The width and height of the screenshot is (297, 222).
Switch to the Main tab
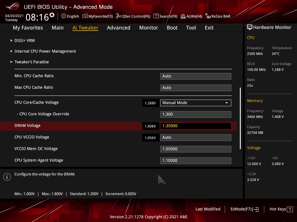(58, 28)
